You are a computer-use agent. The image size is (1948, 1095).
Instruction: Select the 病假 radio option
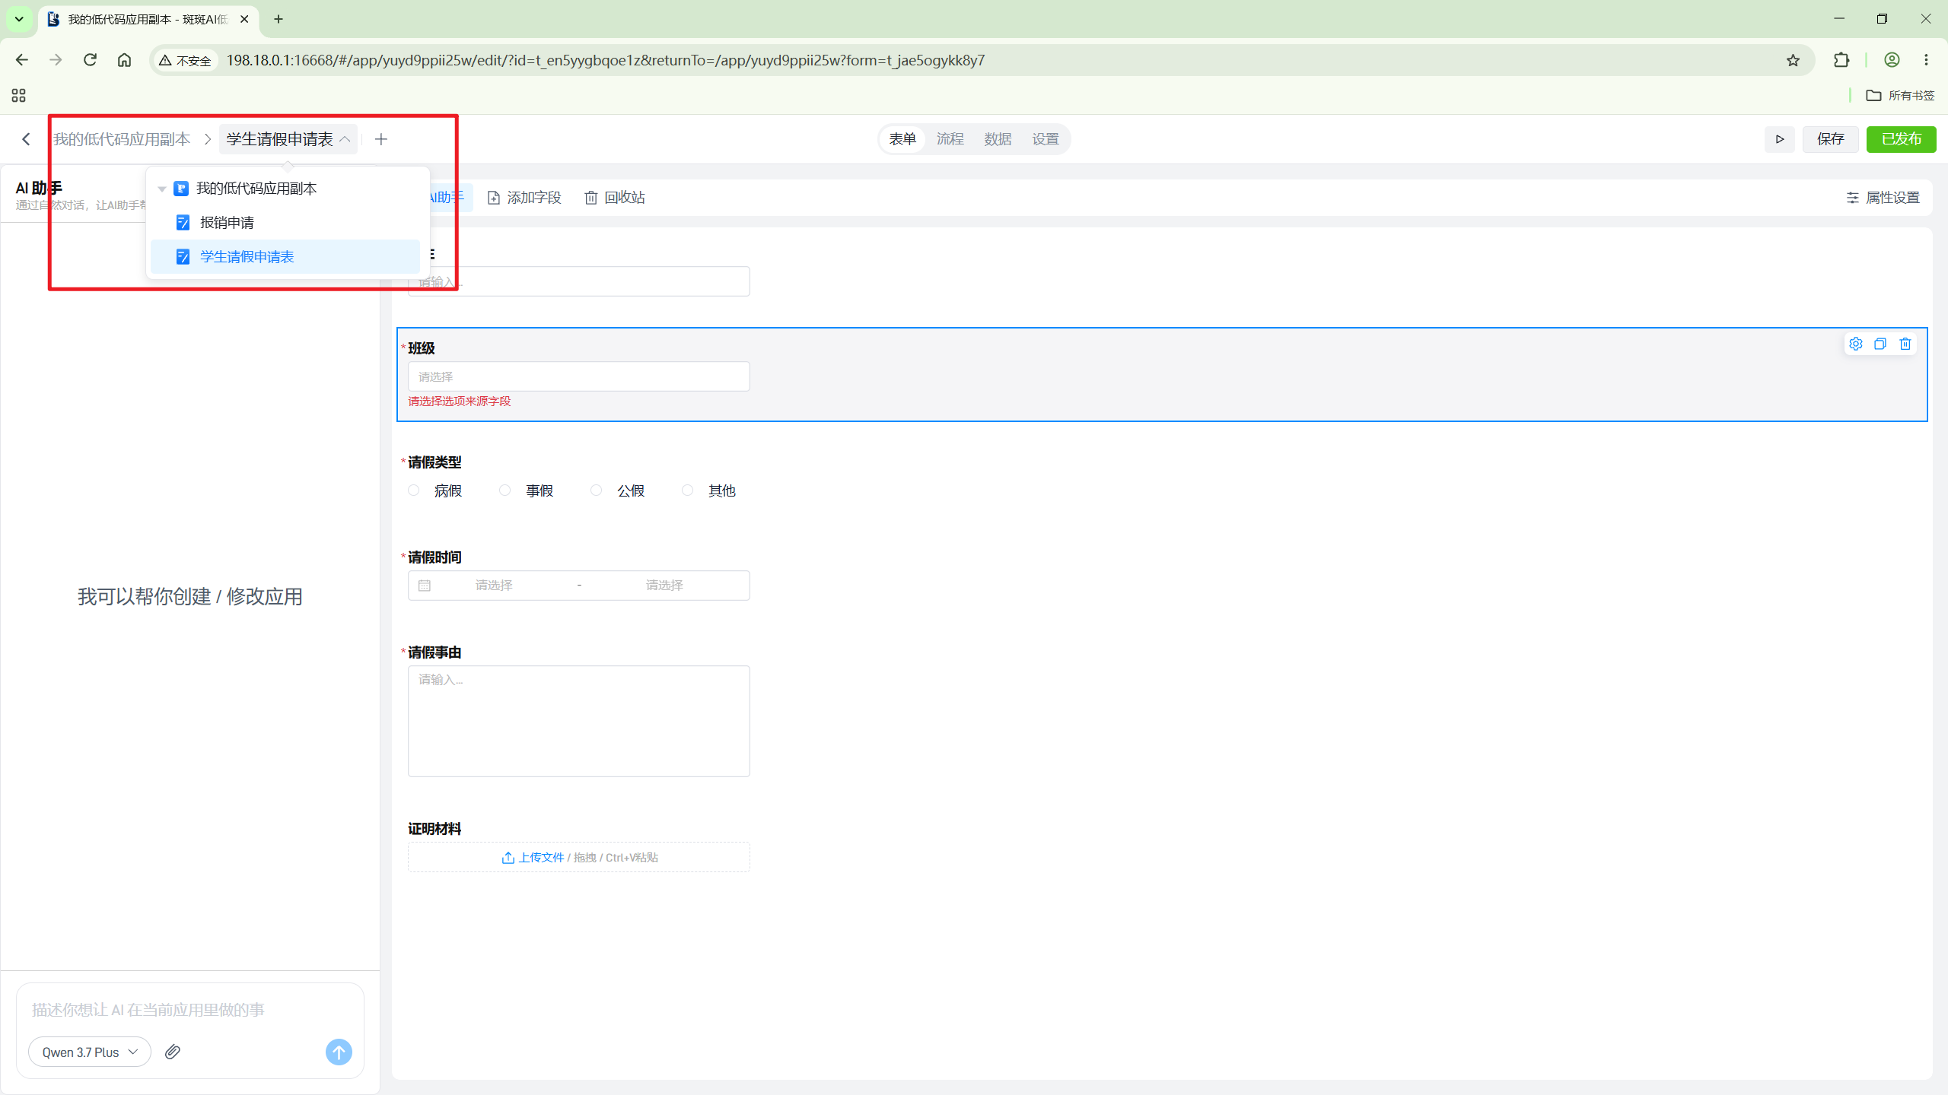pos(413,490)
